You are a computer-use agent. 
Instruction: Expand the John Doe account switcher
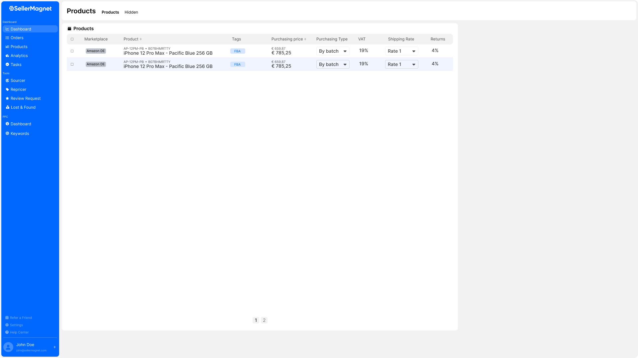54,347
